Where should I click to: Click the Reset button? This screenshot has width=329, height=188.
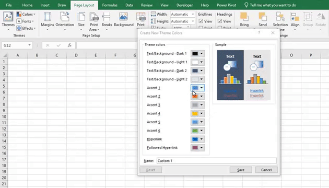tap(150, 170)
